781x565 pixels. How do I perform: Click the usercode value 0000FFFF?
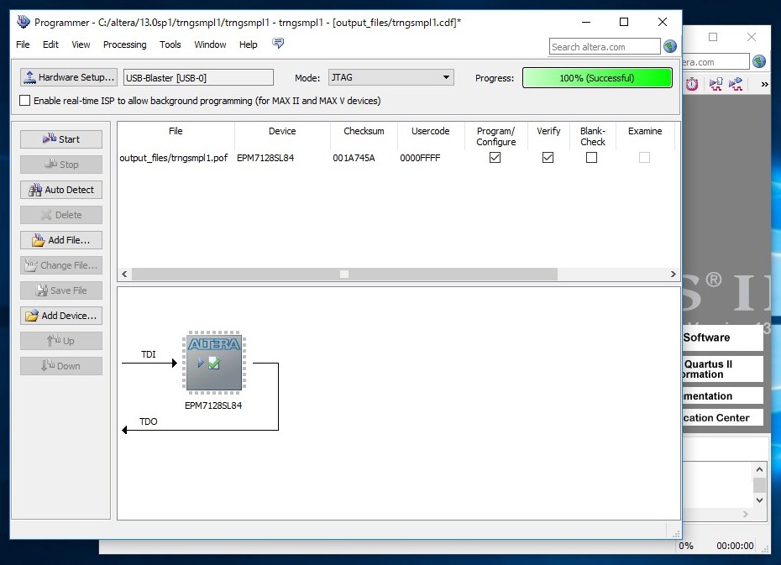pos(420,158)
